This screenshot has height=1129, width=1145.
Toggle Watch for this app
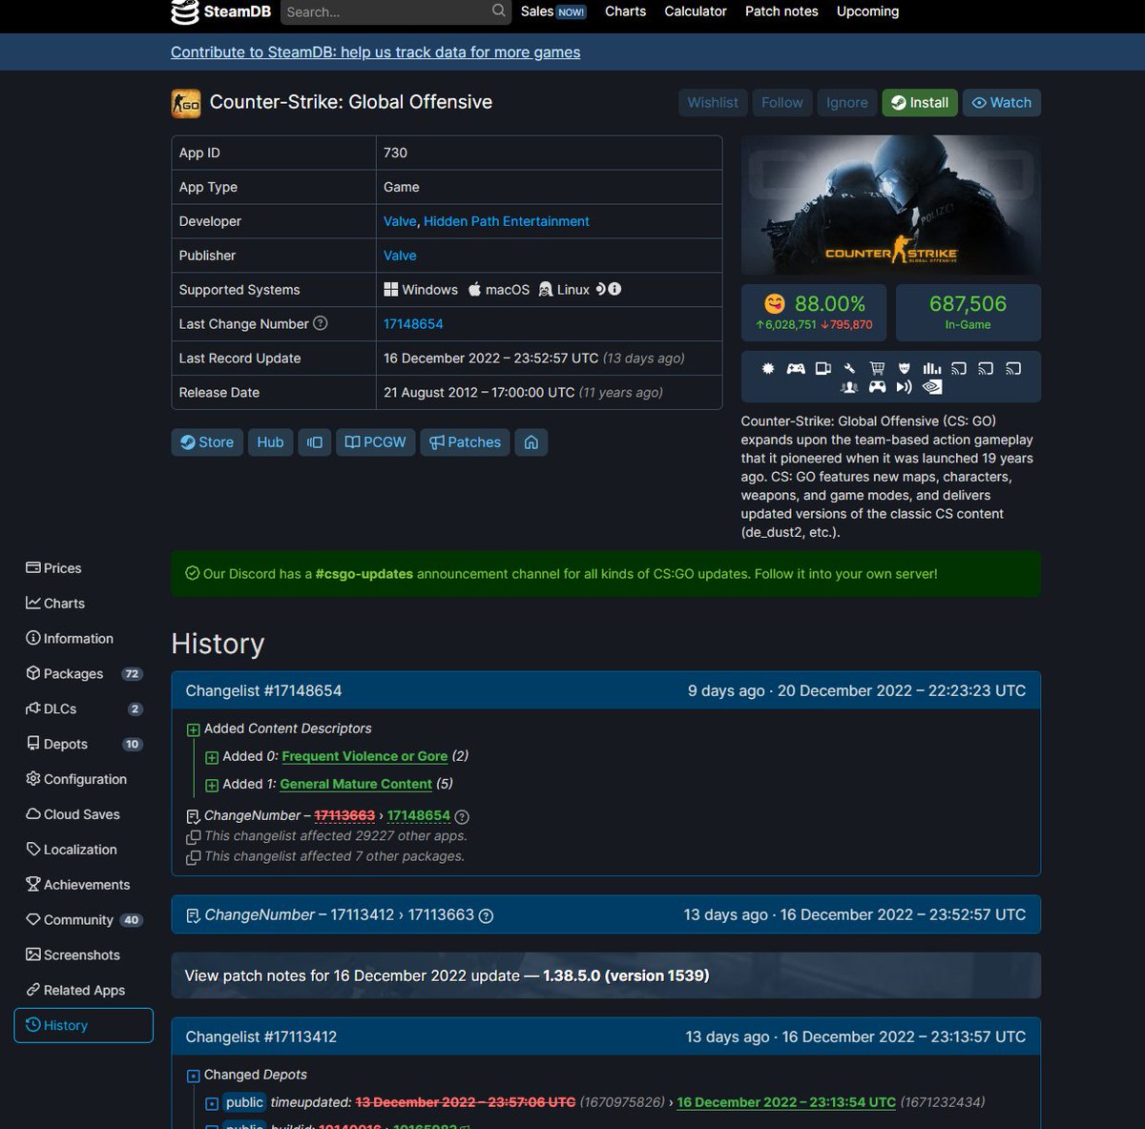(1002, 103)
